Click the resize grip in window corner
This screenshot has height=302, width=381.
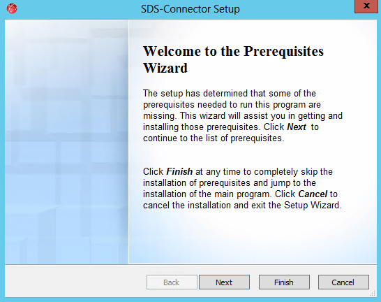click(x=372, y=294)
